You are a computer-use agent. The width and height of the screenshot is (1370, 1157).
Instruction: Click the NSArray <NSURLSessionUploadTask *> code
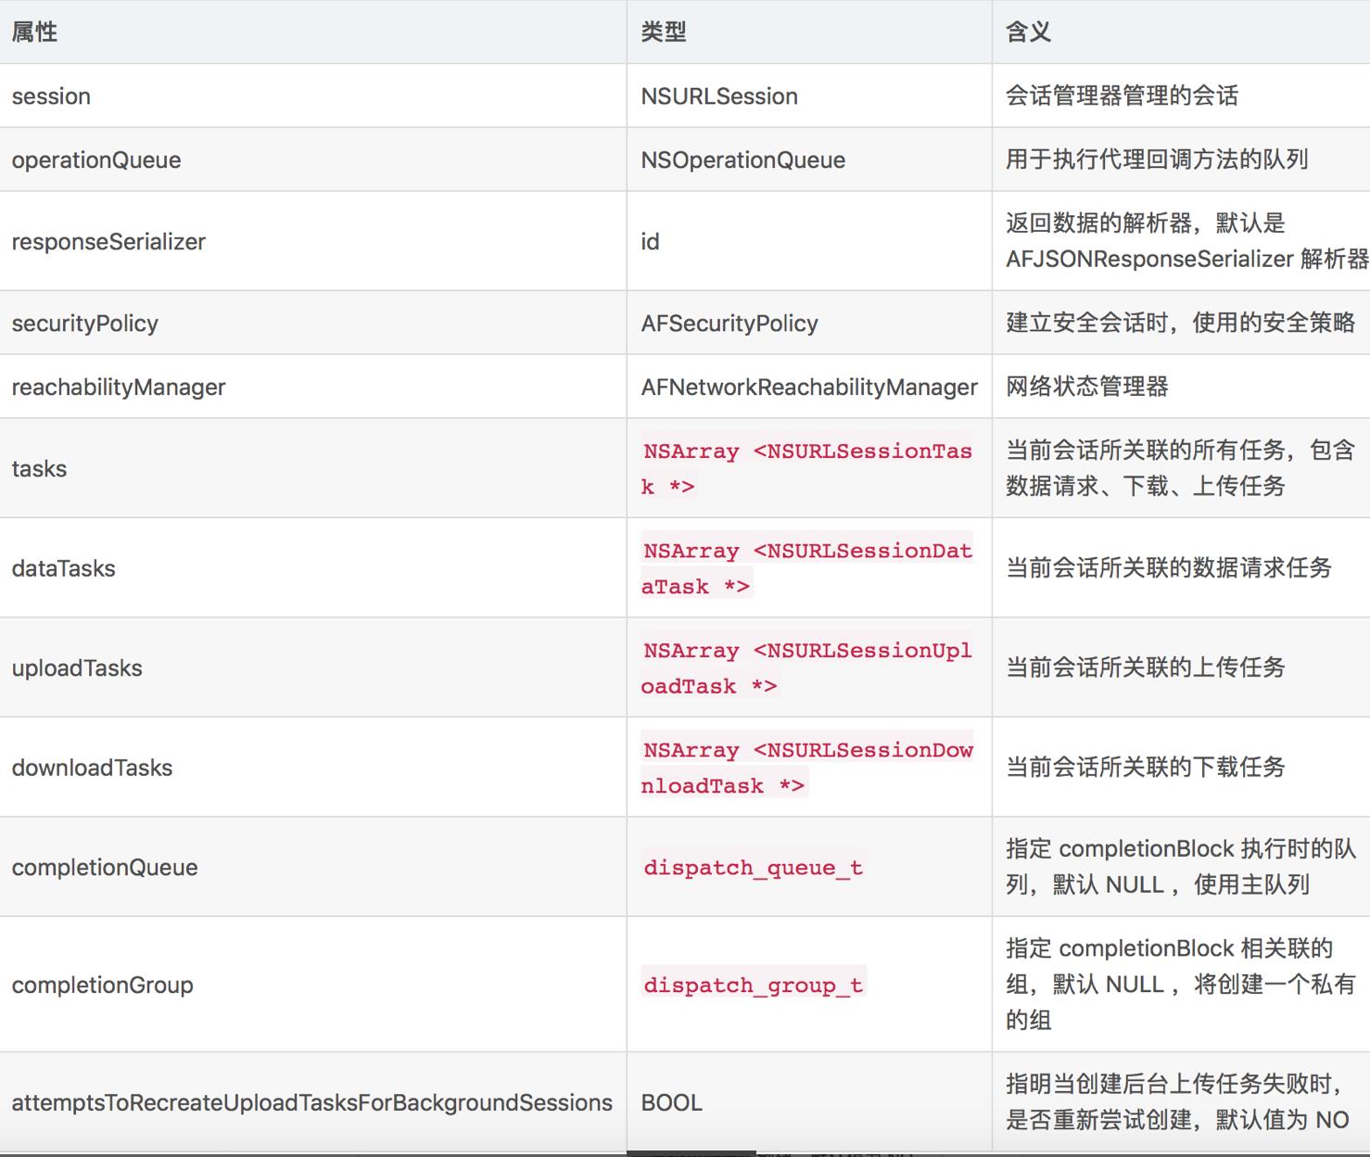pyautogui.click(x=807, y=668)
